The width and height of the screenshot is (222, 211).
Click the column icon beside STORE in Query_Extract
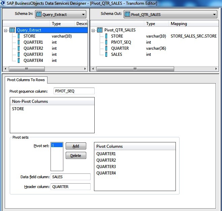pyautogui.click(x=19, y=36)
